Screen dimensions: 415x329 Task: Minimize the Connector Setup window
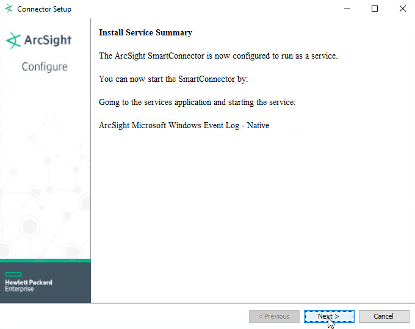(x=347, y=9)
